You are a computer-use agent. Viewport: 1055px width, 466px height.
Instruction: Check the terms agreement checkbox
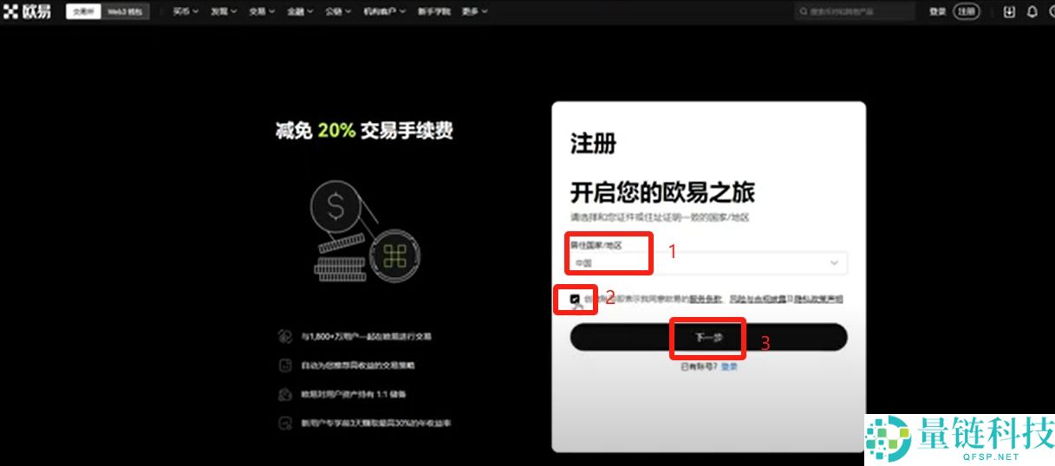coord(576,299)
